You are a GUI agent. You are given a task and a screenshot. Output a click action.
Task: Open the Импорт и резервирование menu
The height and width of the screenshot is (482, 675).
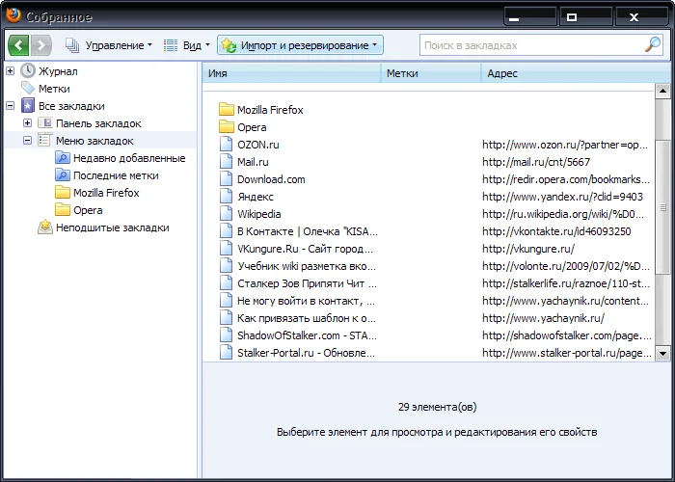click(x=300, y=45)
